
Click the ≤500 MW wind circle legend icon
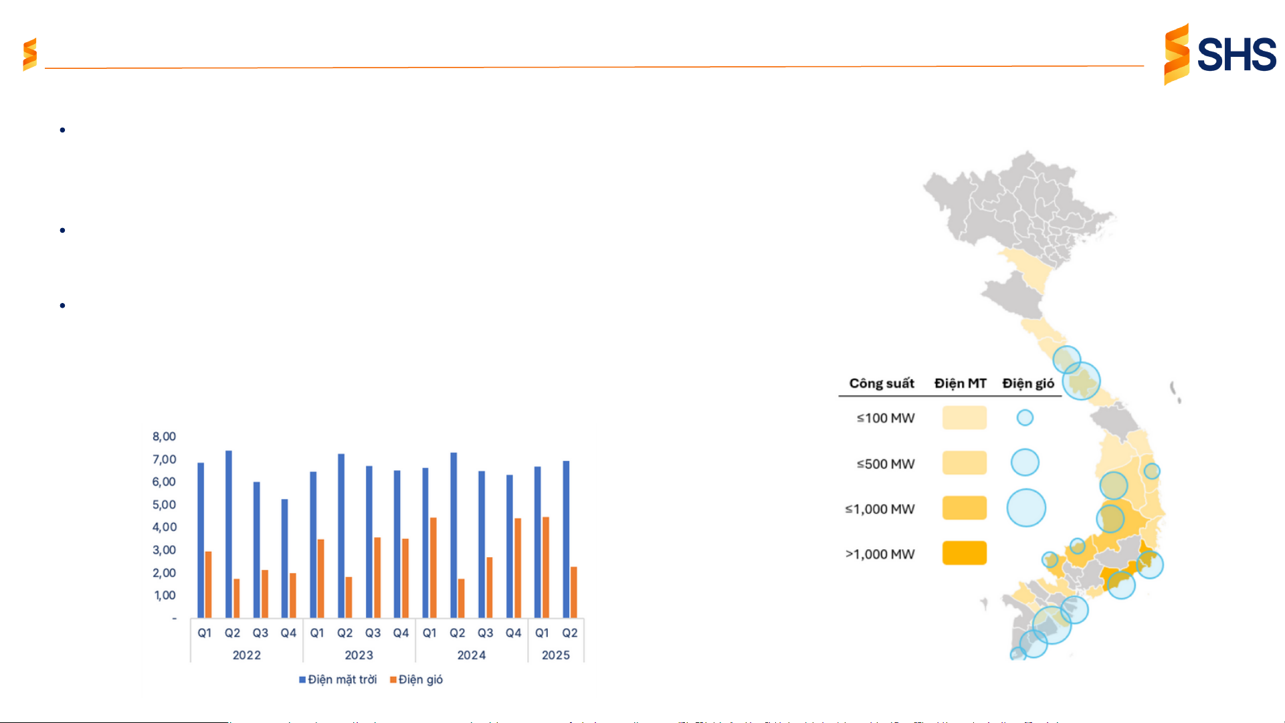[x=1025, y=462]
